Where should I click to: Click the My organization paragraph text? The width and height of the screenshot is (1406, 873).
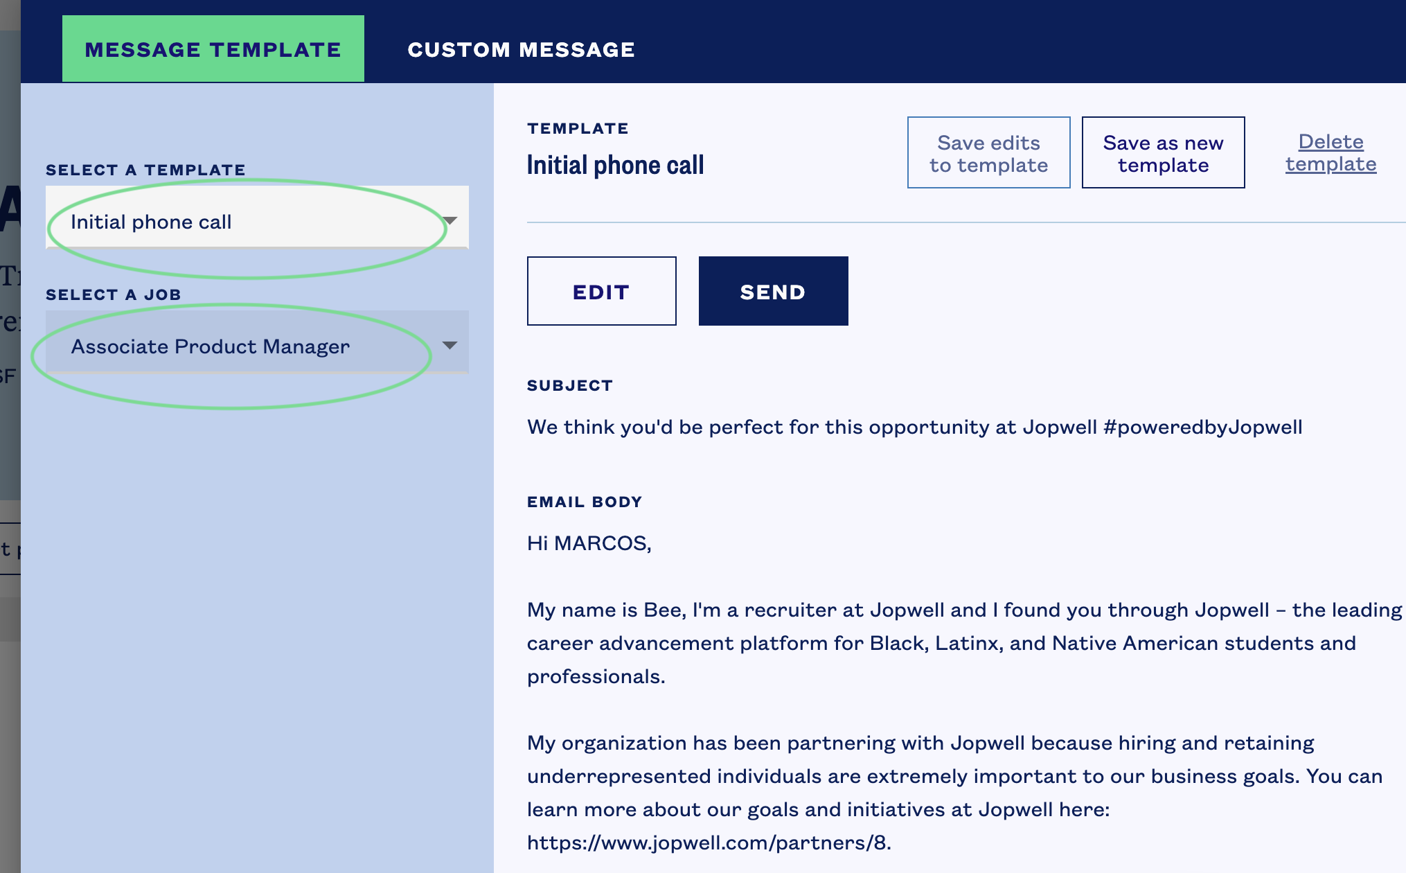coord(955,793)
